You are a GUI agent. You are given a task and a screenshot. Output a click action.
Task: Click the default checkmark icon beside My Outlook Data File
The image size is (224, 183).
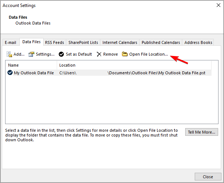(10, 73)
